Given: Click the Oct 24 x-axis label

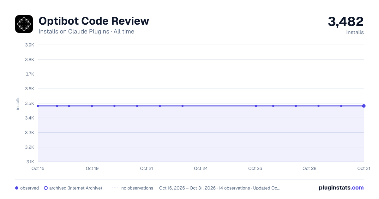Looking at the screenshot, I should coord(201,168).
